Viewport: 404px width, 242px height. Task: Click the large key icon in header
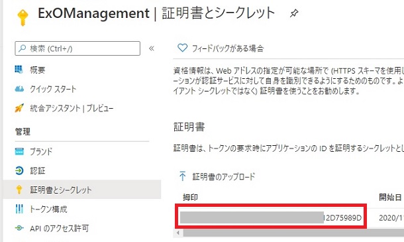(23, 17)
